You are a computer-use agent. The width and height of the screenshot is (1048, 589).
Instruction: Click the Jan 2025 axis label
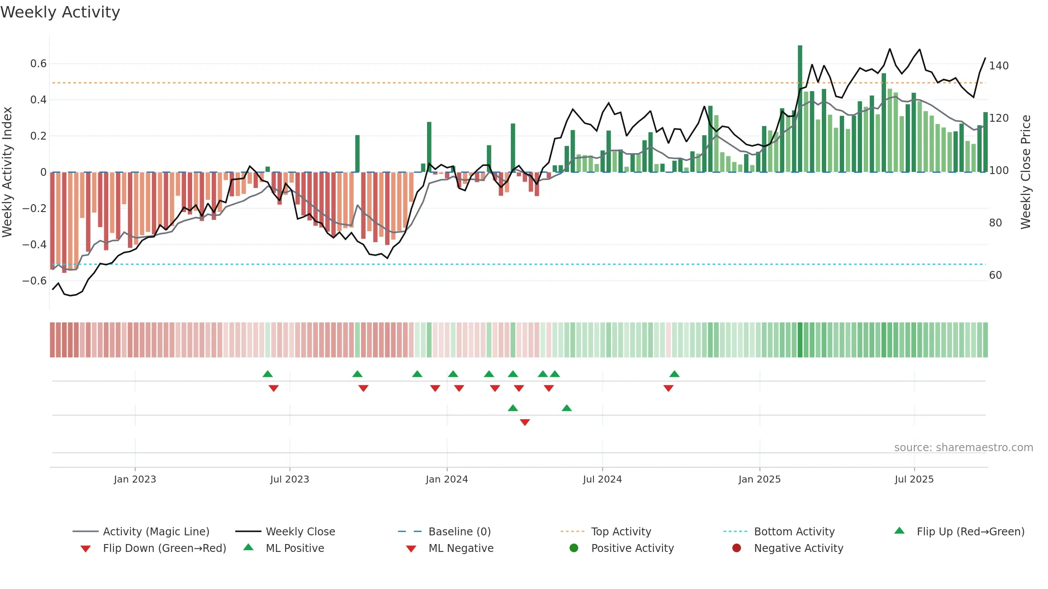(x=759, y=479)
